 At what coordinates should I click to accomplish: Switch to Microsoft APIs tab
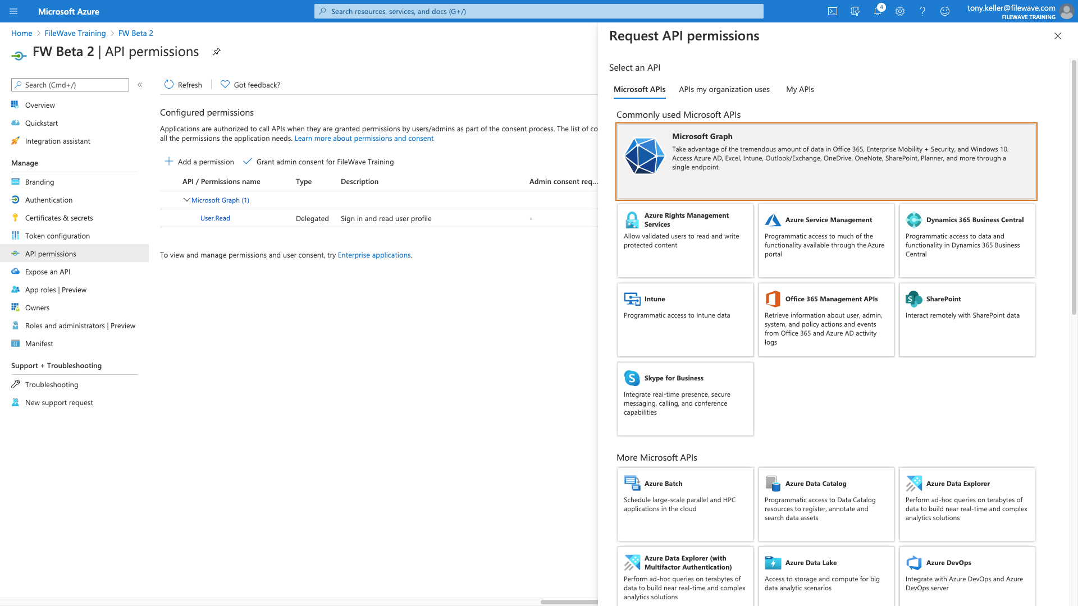point(640,89)
